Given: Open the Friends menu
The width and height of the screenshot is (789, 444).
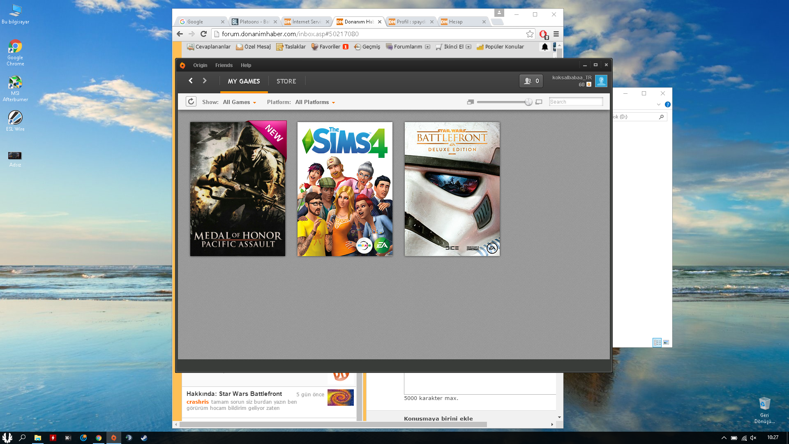Looking at the screenshot, I should pyautogui.click(x=224, y=65).
